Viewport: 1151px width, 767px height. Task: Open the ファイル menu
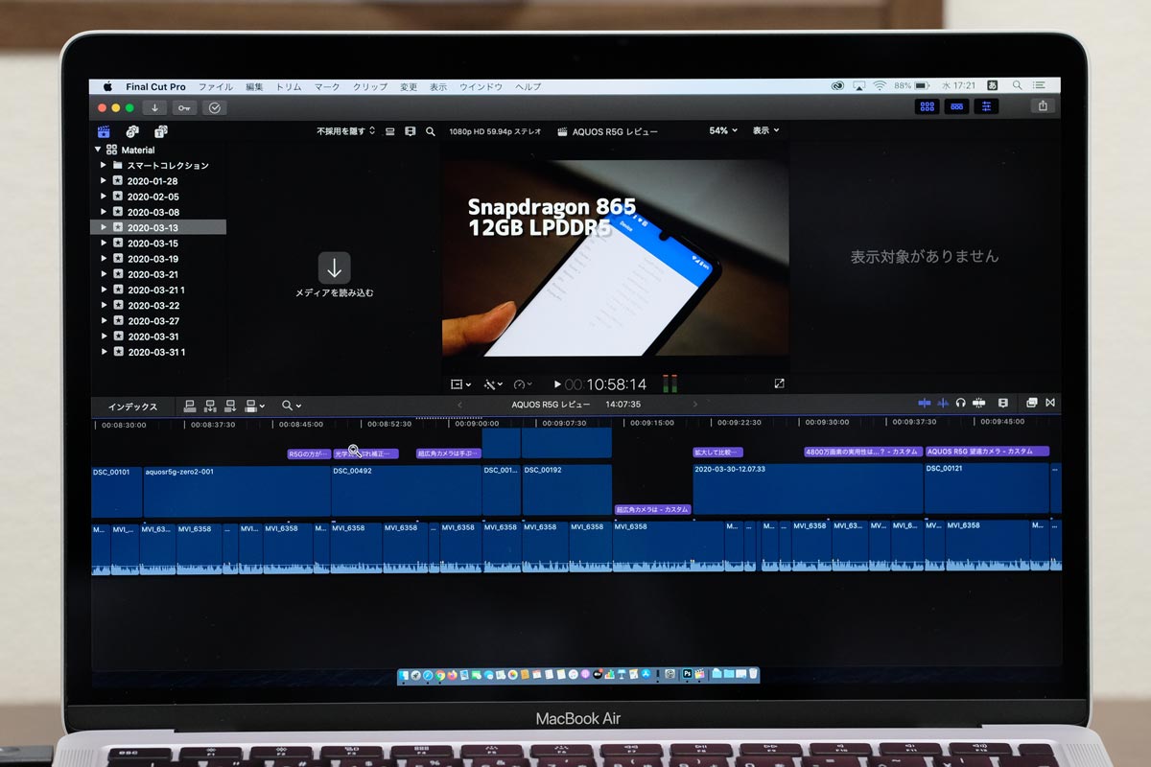click(215, 86)
